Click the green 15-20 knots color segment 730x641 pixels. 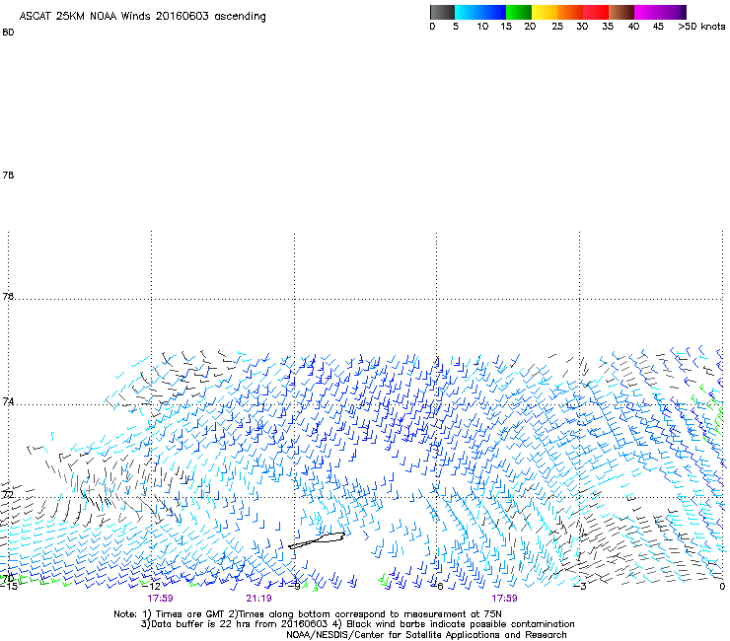pyautogui.click(x=519, y=12)
